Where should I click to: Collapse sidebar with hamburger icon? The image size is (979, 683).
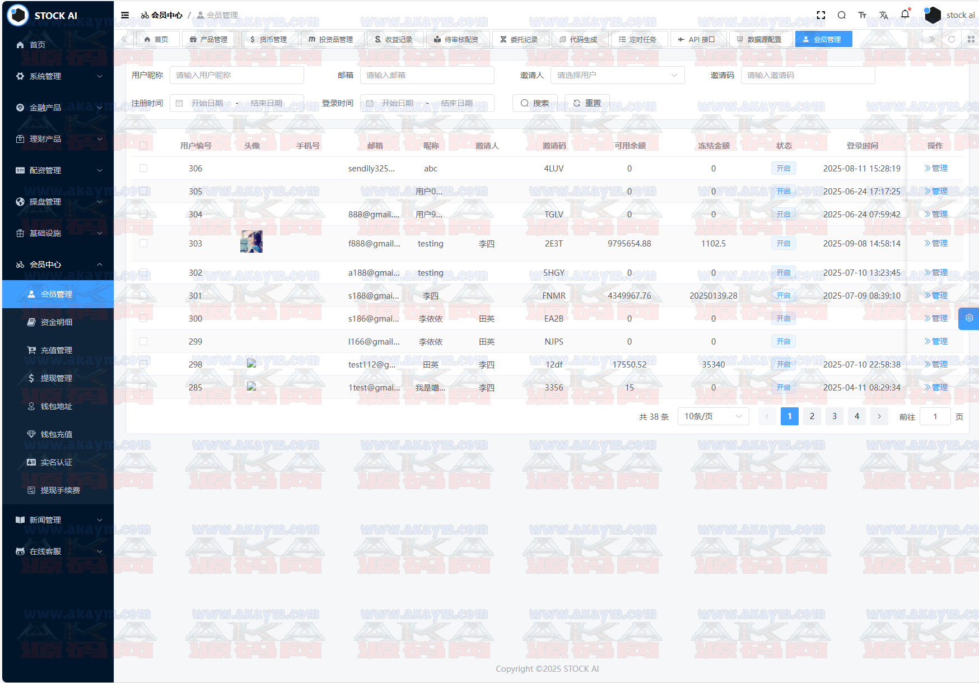click(125, 15)
